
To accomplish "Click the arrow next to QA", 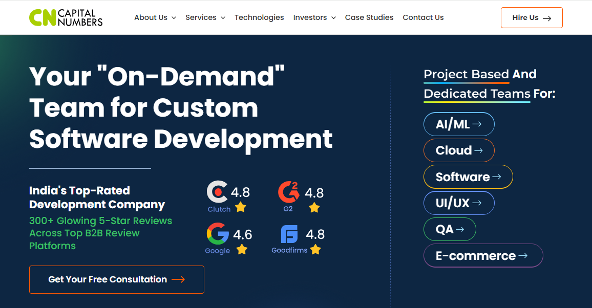I will pyautogui.click(x=460, y=229).
